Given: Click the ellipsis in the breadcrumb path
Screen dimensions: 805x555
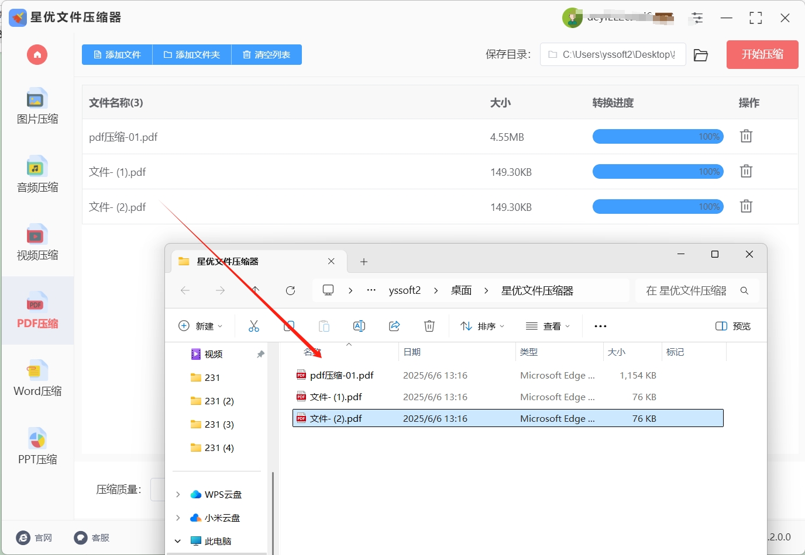Looking at the screenshot, I should point(371,290).
